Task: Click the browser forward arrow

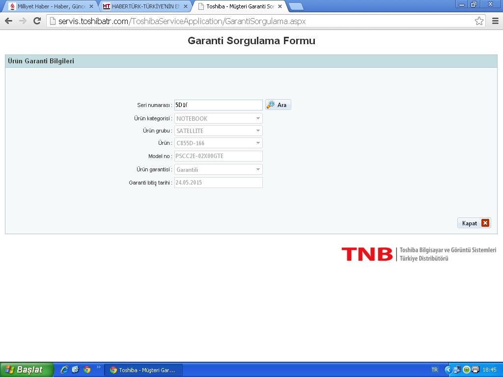Action: [x=23, y=21]
